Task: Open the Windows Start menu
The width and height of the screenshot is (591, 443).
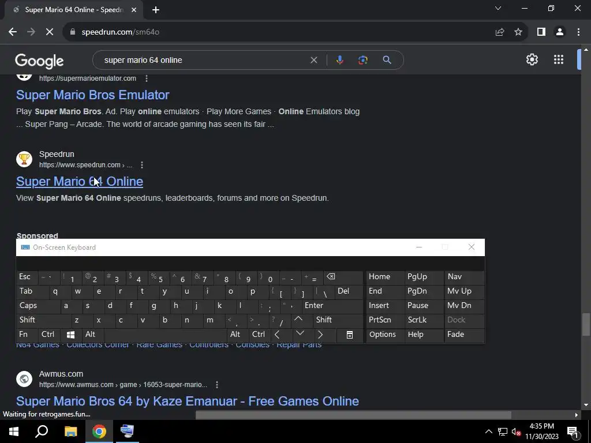Action: point(14,431)
